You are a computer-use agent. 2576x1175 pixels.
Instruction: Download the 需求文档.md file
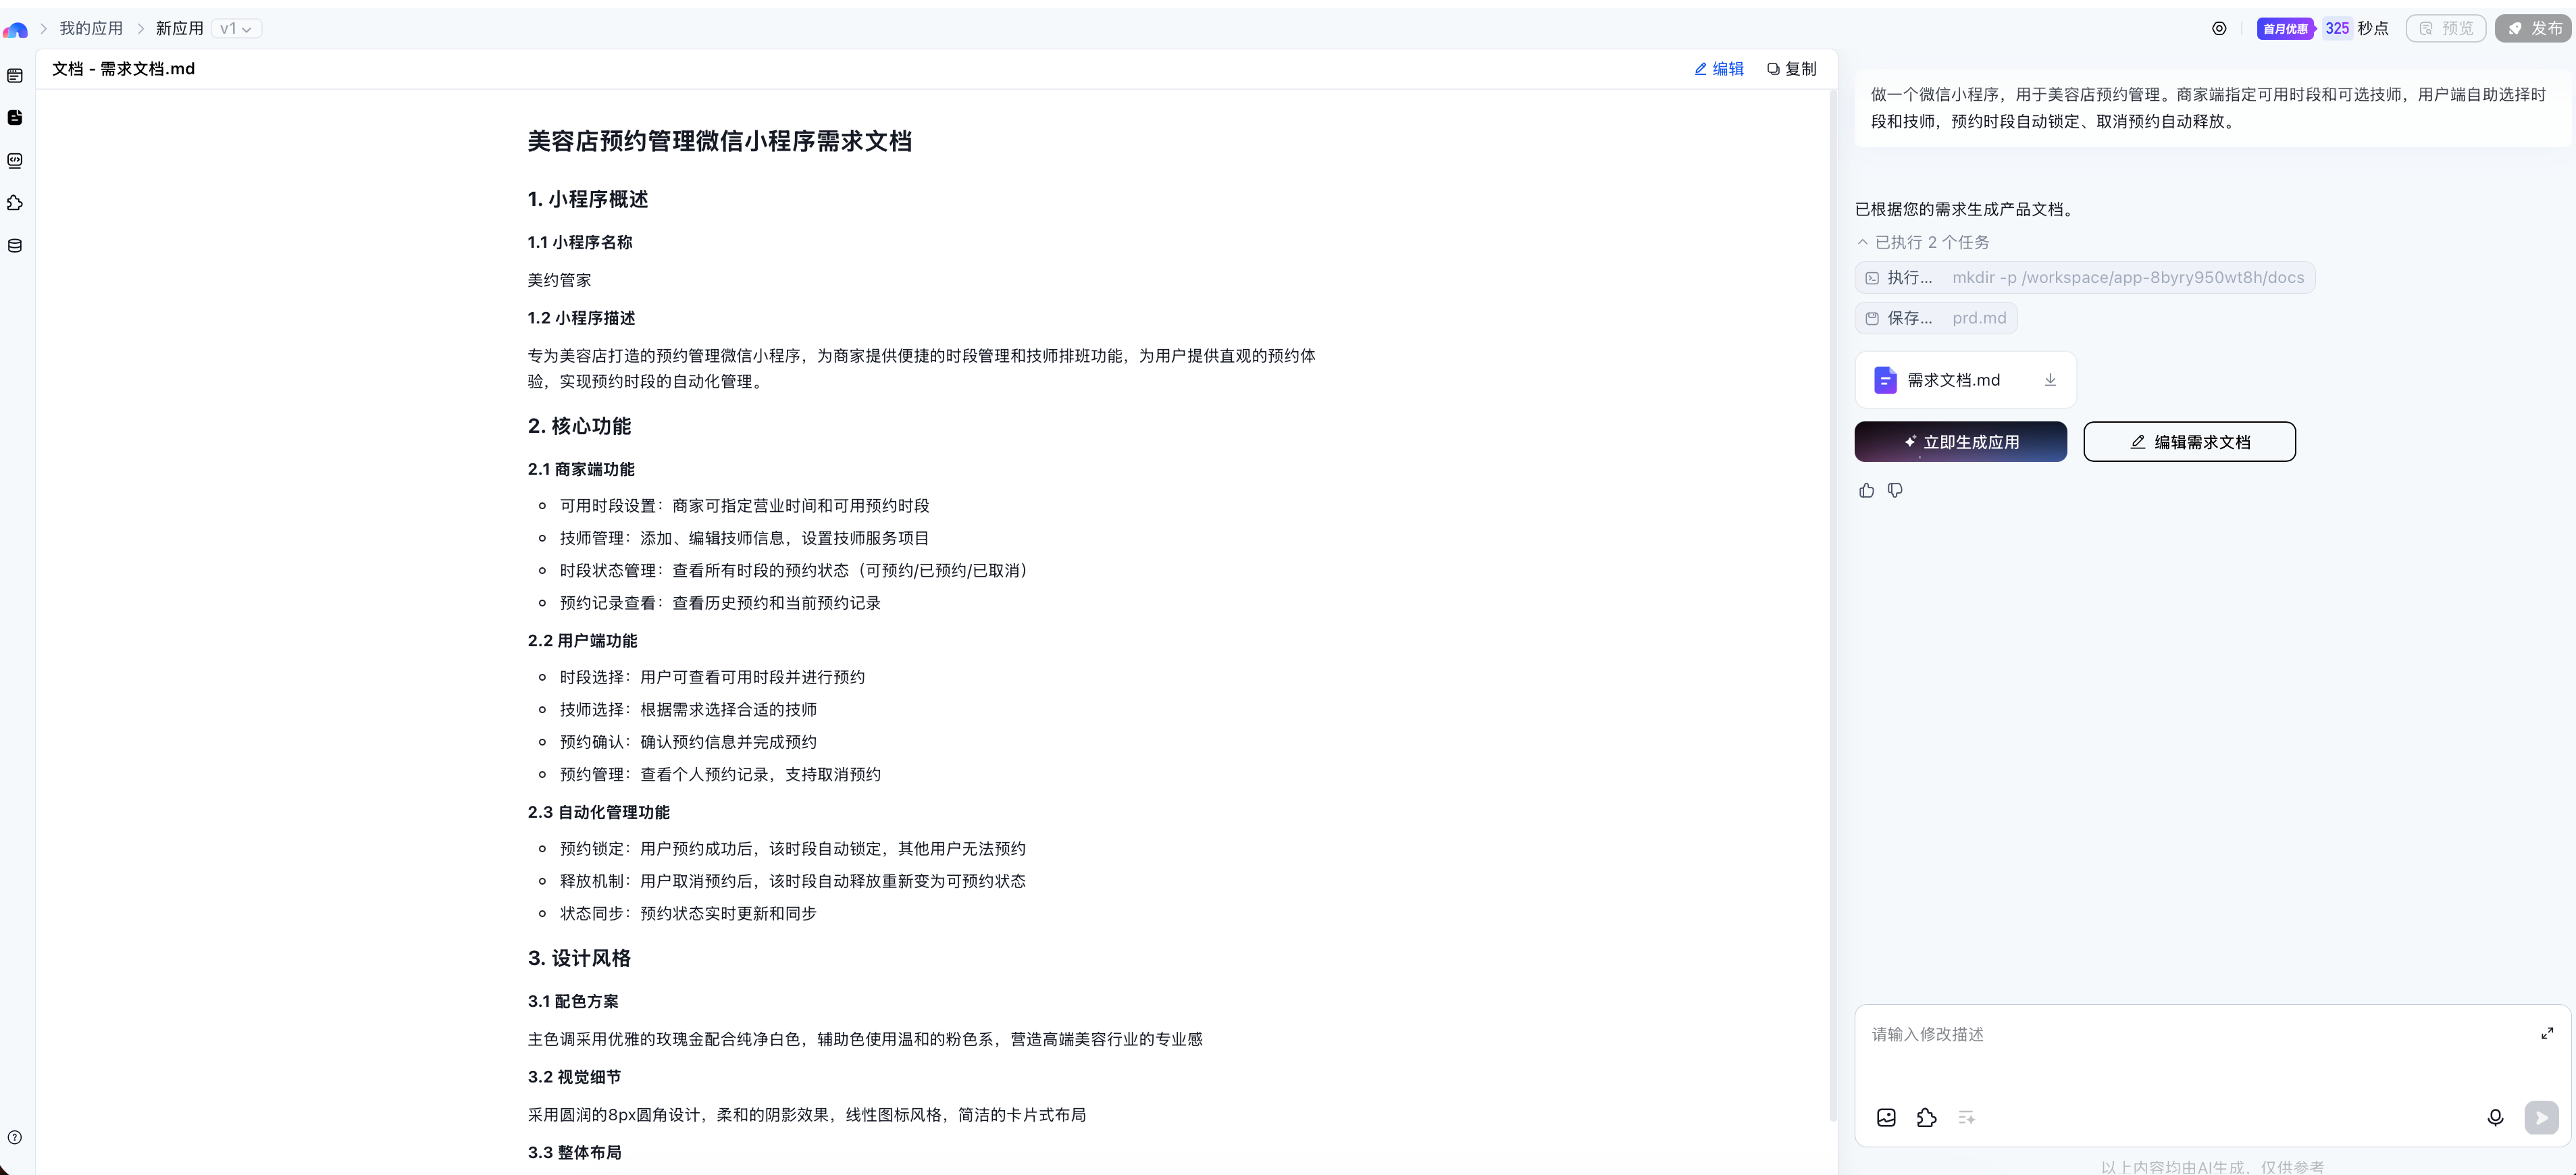tap(2050, 380)
